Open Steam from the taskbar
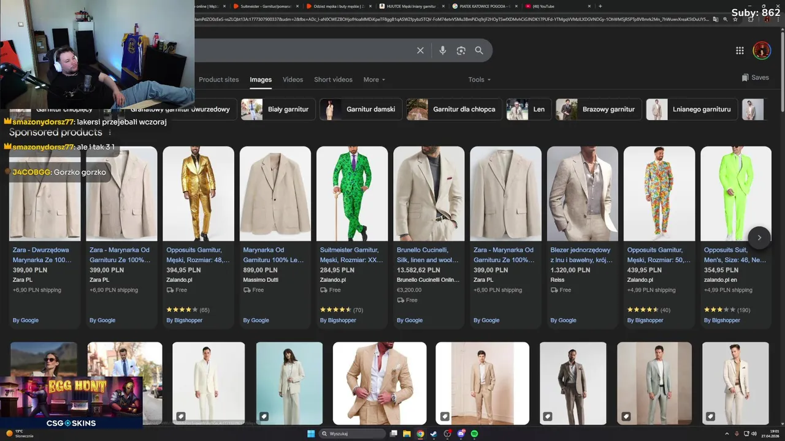The image size is (785, 441). click(x=434, y=434)
